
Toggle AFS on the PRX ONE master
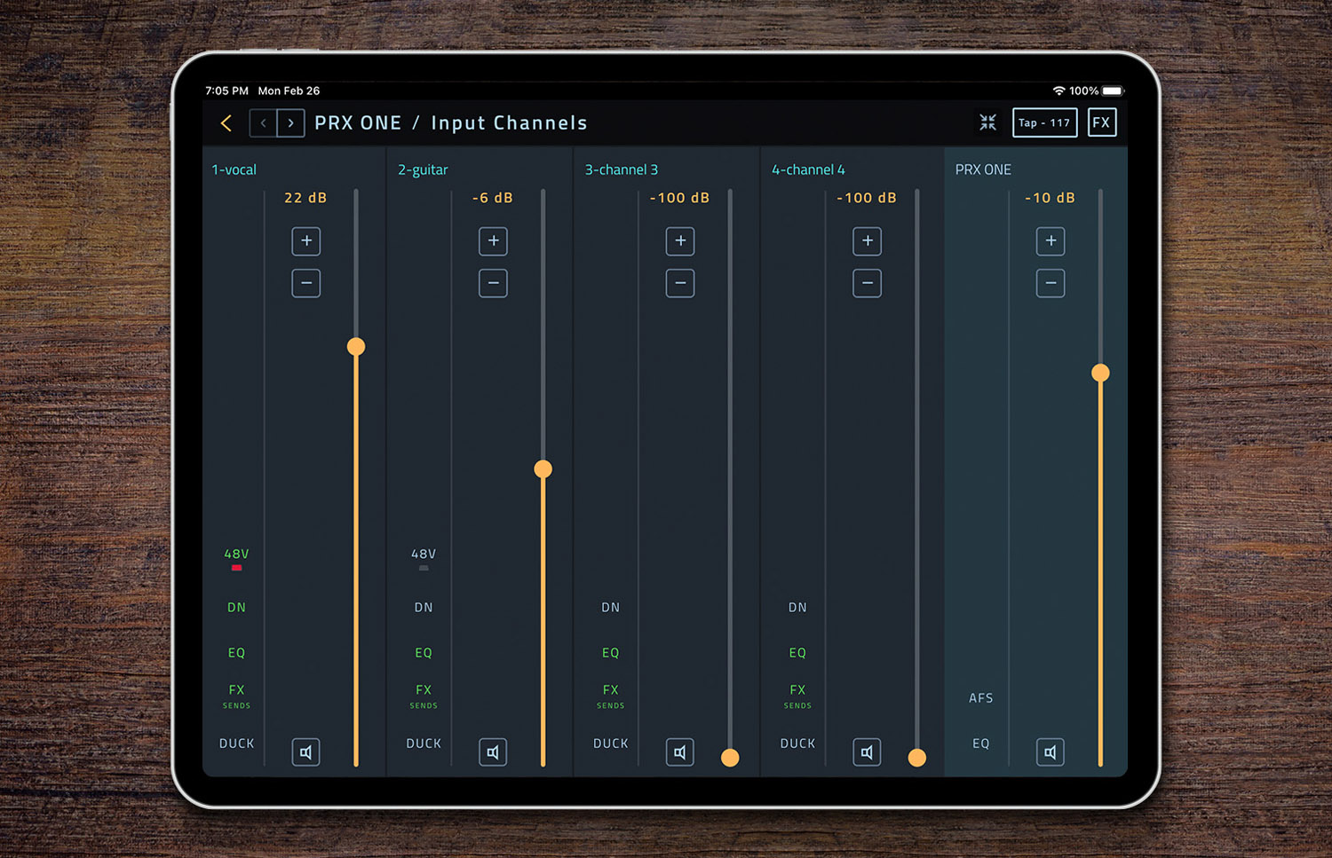(x=981, y=698)
